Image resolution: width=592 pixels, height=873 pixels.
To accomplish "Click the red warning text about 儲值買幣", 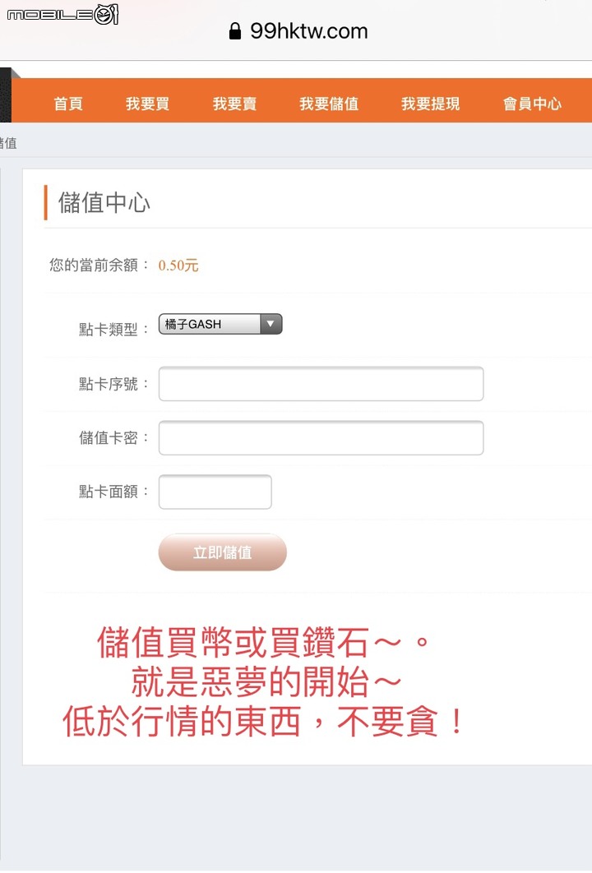I will (263, 682).
